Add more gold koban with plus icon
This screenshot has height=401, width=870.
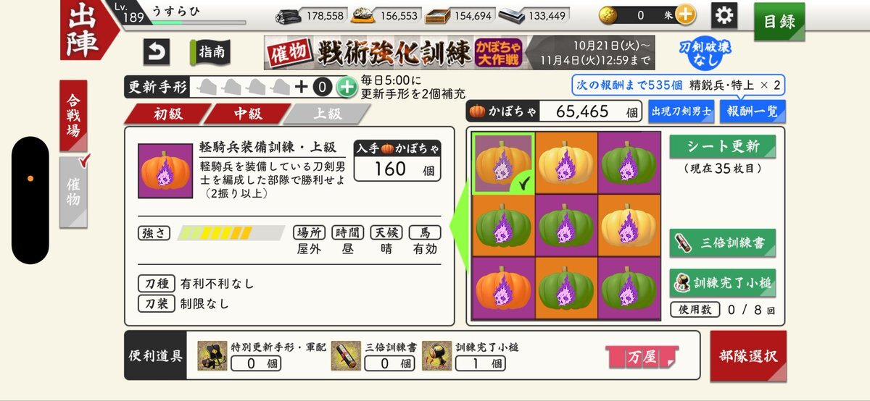point(684,14)
